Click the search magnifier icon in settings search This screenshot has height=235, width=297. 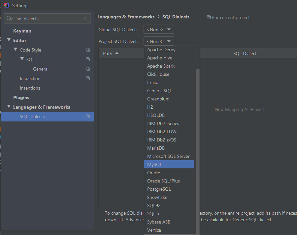(x=9, y=18)
